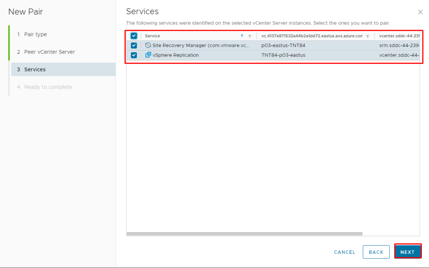
Task: Click the horizontal scrollbar under the table
Action: pyautogui.click(x=244, y=234)
